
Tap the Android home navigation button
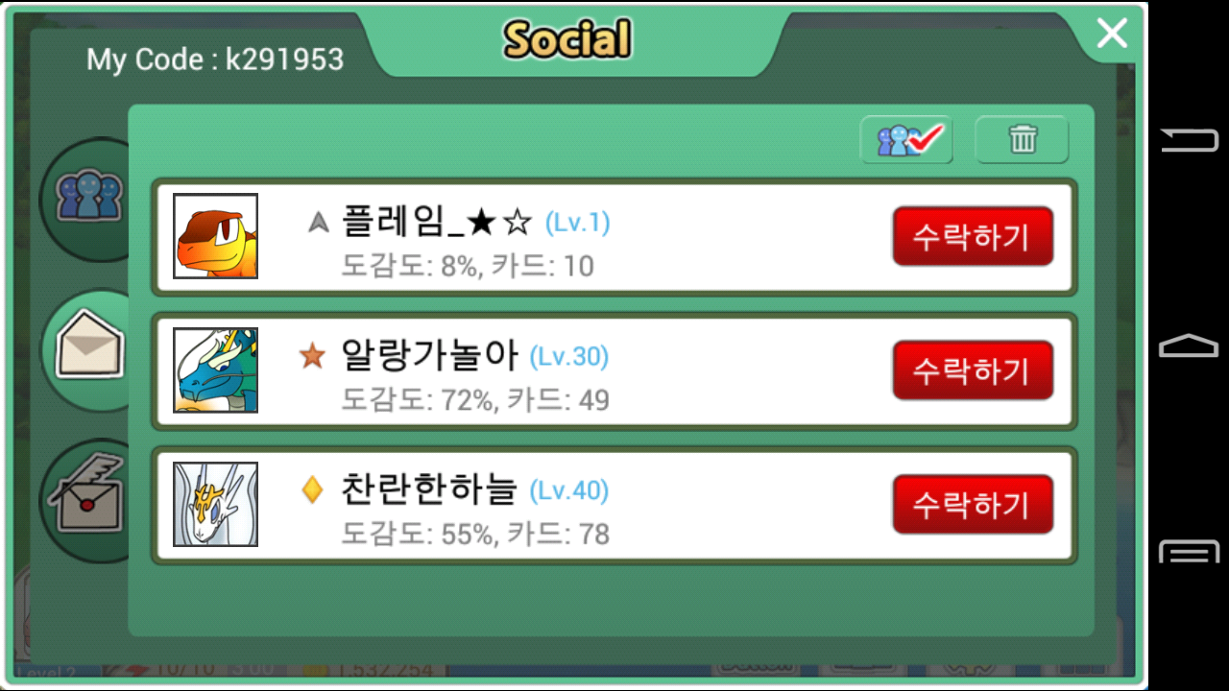[x=1189, y=345]
